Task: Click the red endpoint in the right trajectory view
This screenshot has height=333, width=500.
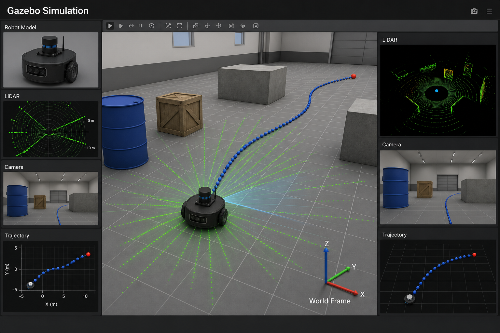Action: click(474, 255)
